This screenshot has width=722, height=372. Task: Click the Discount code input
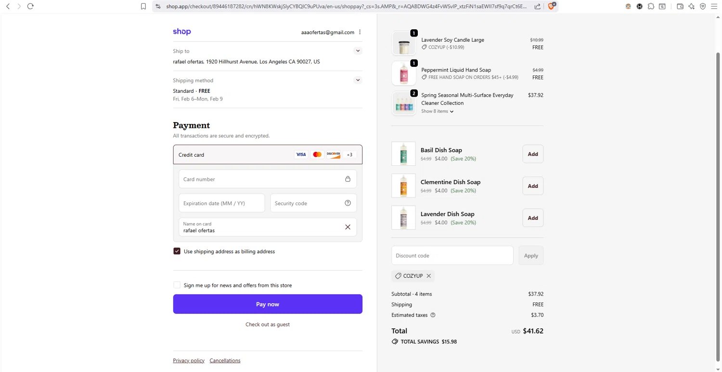(452, 256)
